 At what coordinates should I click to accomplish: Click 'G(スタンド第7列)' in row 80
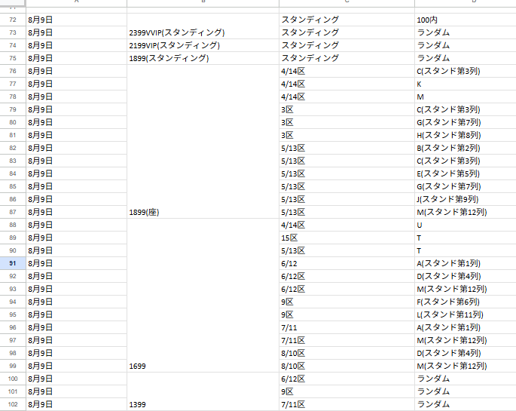(x=466, y=122)
